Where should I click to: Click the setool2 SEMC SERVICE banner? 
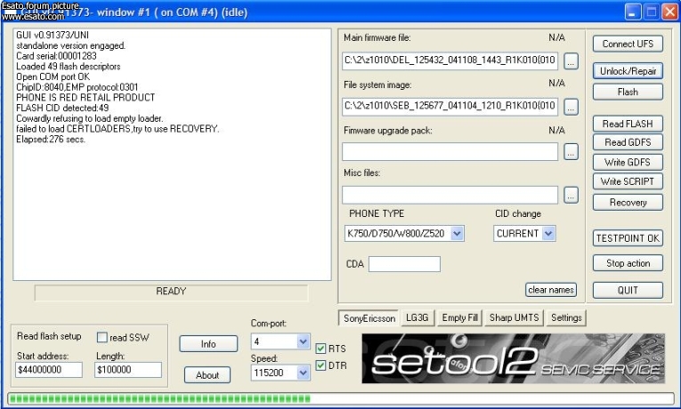pos(514,358)
